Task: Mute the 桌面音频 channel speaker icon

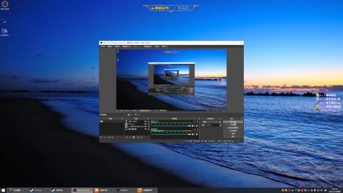Action: pyautogui.click(x=193, y=134)
